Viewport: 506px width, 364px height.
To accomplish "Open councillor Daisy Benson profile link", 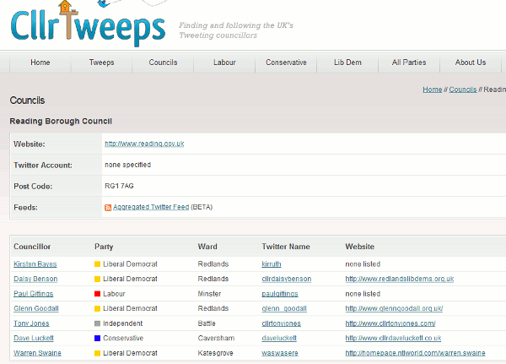I will tap(35, 279).
